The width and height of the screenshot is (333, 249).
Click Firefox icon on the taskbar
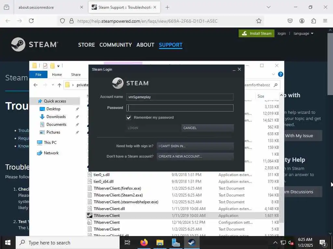point(144,243)
